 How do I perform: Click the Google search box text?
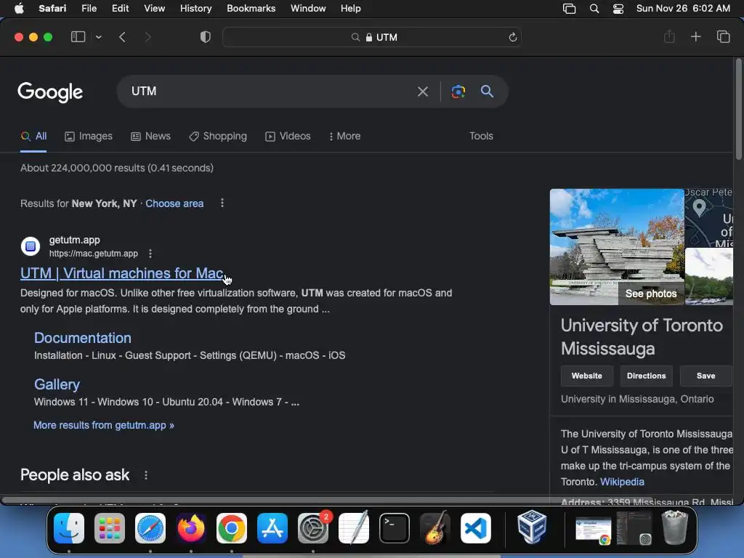144,91
